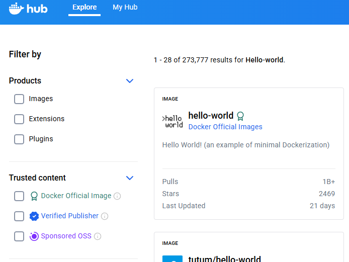Click the Last Updated 21 days value

322,206
